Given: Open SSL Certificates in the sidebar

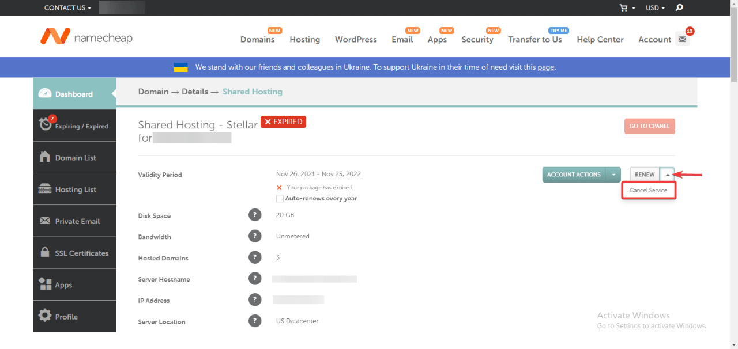Looking at the screenshot, I should point(74,253).
